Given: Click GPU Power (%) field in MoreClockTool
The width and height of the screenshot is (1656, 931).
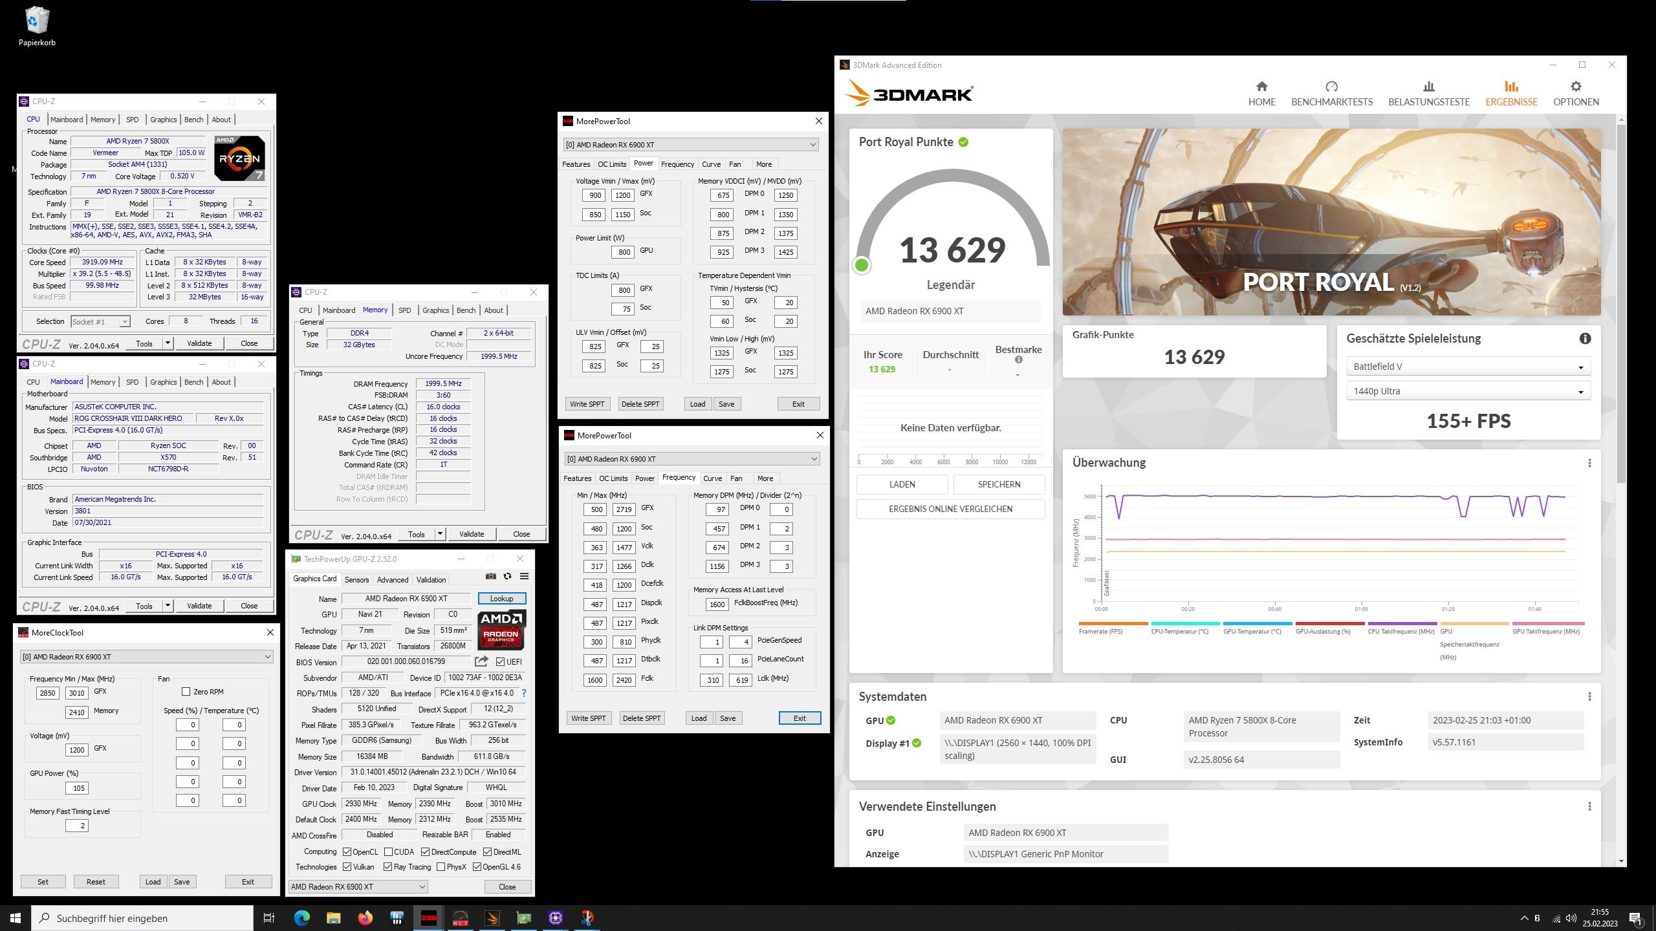Looking at the screenshot, I should [x=76, y=788].
